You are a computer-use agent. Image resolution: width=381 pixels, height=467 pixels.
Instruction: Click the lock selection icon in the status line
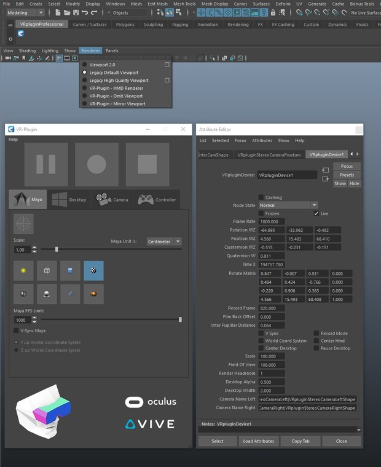(273, 12)
